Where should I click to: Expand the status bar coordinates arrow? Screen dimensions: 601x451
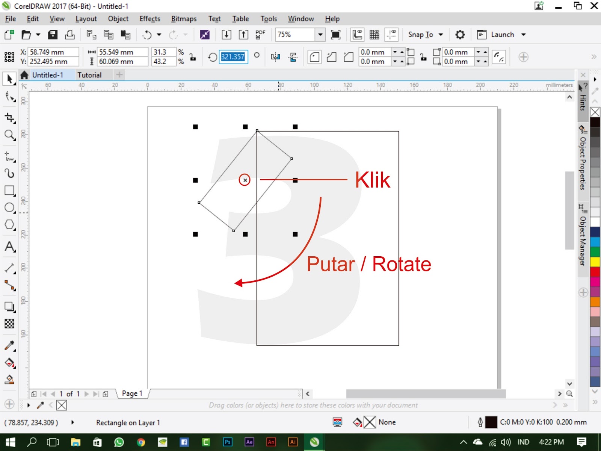72,422
